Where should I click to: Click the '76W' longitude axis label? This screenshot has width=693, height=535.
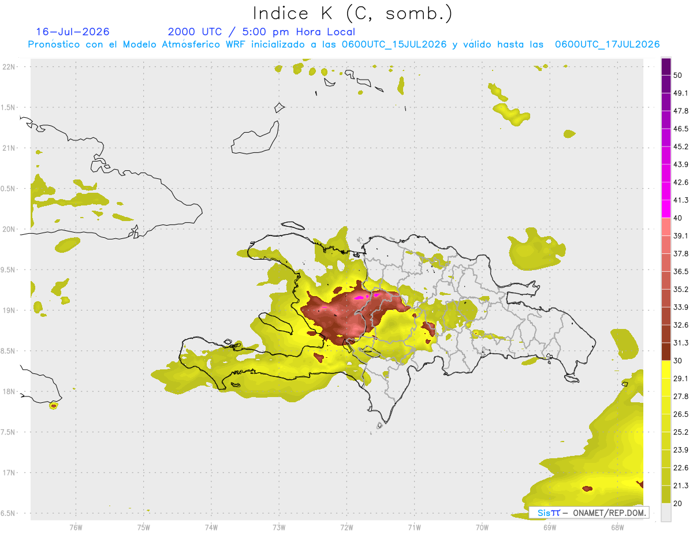tap(76, 527)
